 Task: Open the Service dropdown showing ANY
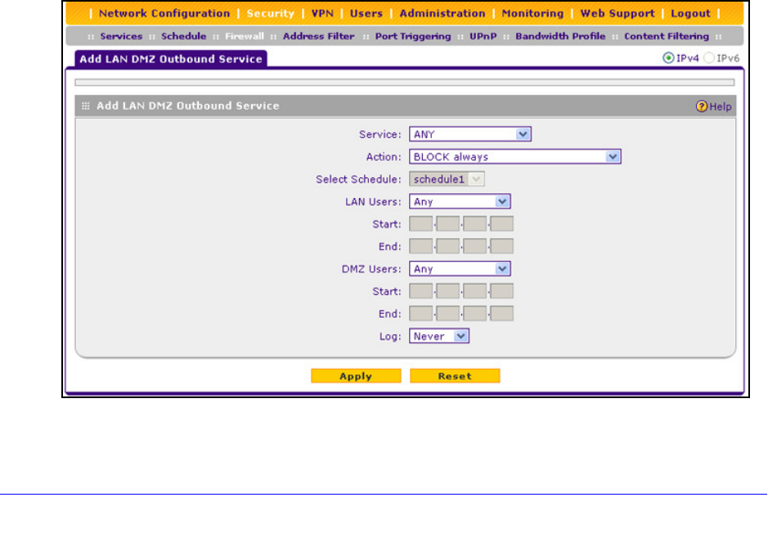click(x=470, y=134)
